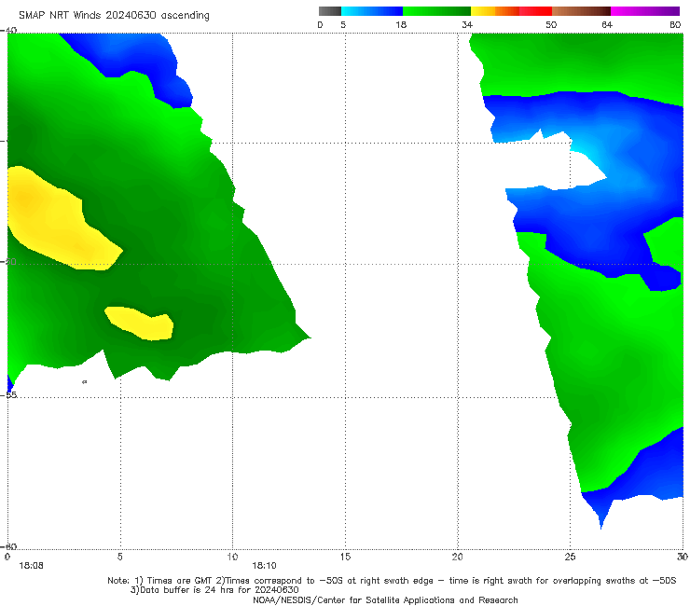This screenshot has width=690, height=606.
Task: Click longitude axis label '25'
Action: [x=570, y=557]
